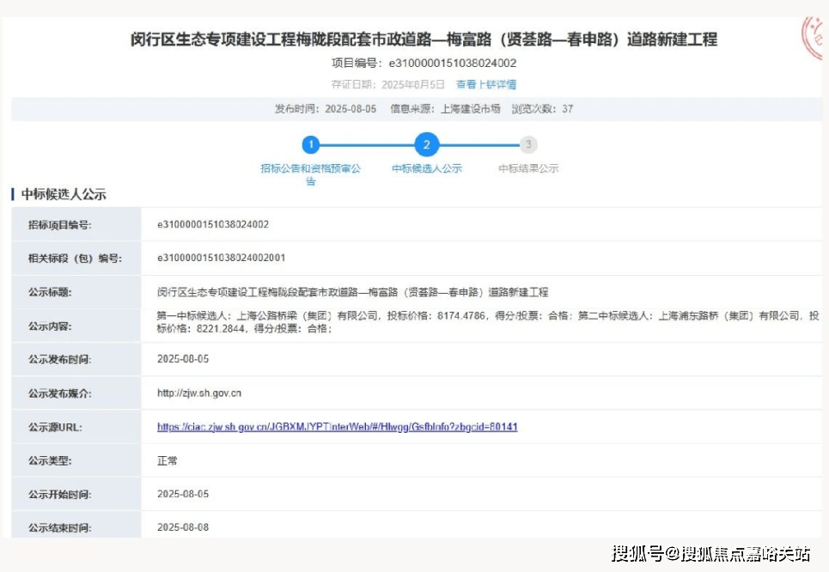Viewport: 829px width, 572px height.
Task: Select 中标候选人公示 step label
Action: click(427, 168)
